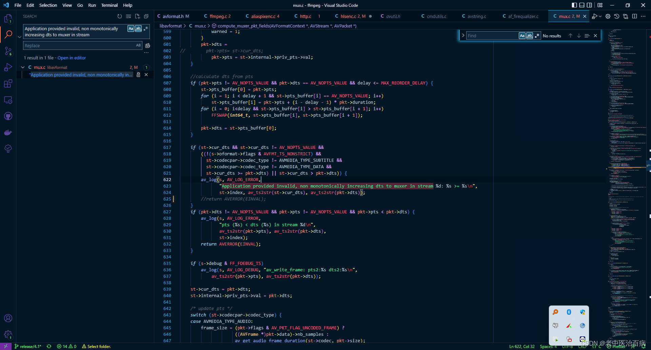Image resolution: width=651 pixels, height=350 pixels.
Task: Collapse the mux.c search result group
Action: click(x=23, y=67)
